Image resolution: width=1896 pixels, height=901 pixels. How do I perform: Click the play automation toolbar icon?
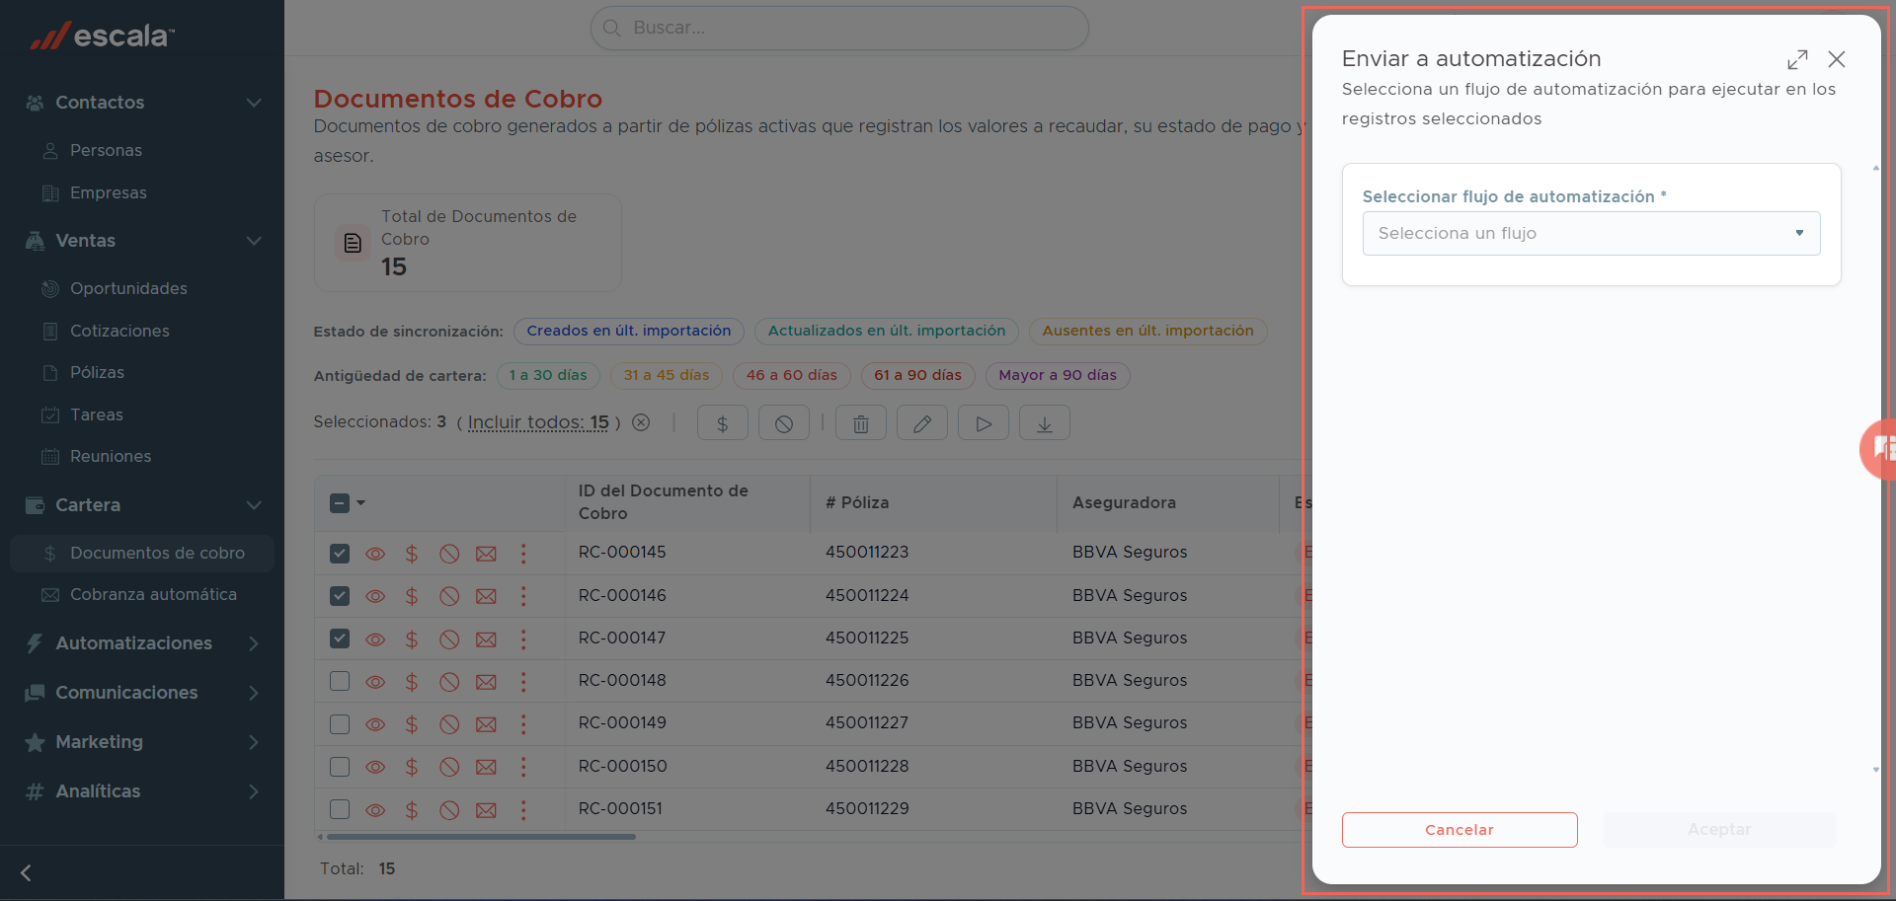tap(984, 423)
